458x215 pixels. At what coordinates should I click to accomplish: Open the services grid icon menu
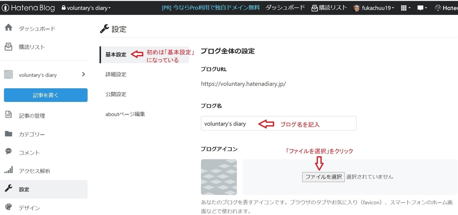(405, 8)
